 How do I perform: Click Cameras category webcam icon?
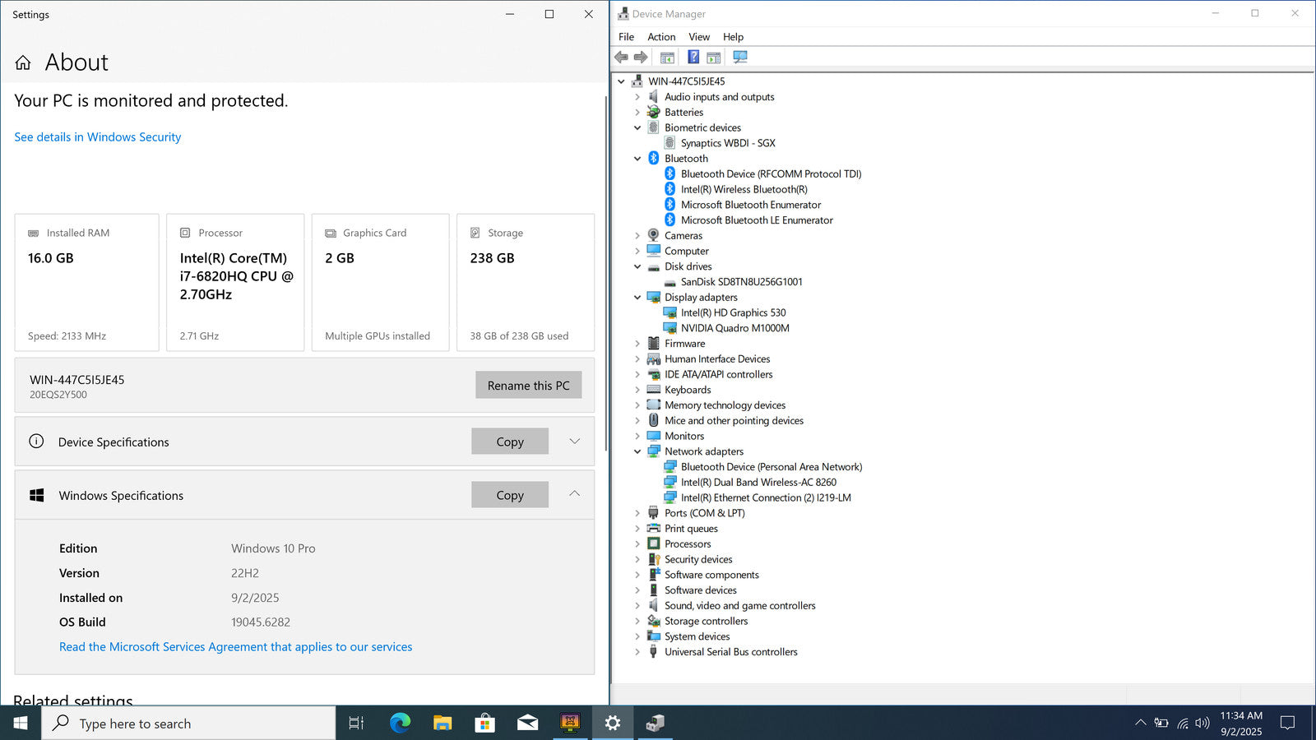click(654, 235)
